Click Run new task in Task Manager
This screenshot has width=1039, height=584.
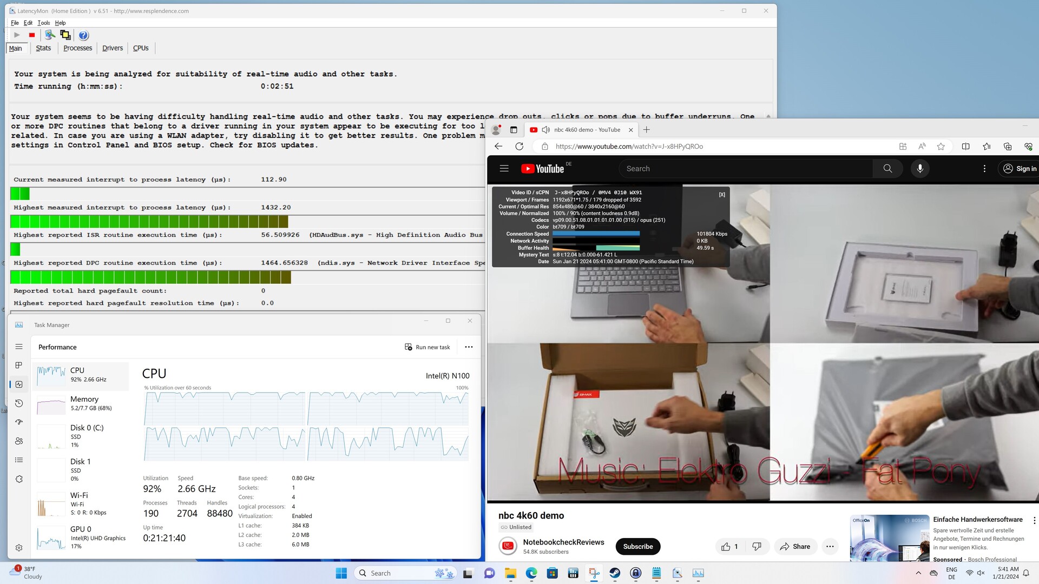click(x=428, y=347)
